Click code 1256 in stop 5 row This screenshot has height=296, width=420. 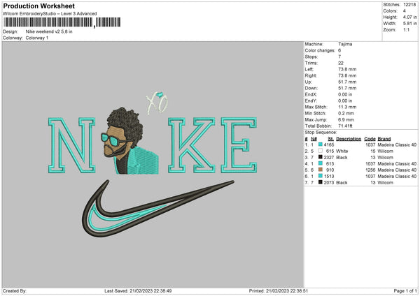tap(370, 170)
